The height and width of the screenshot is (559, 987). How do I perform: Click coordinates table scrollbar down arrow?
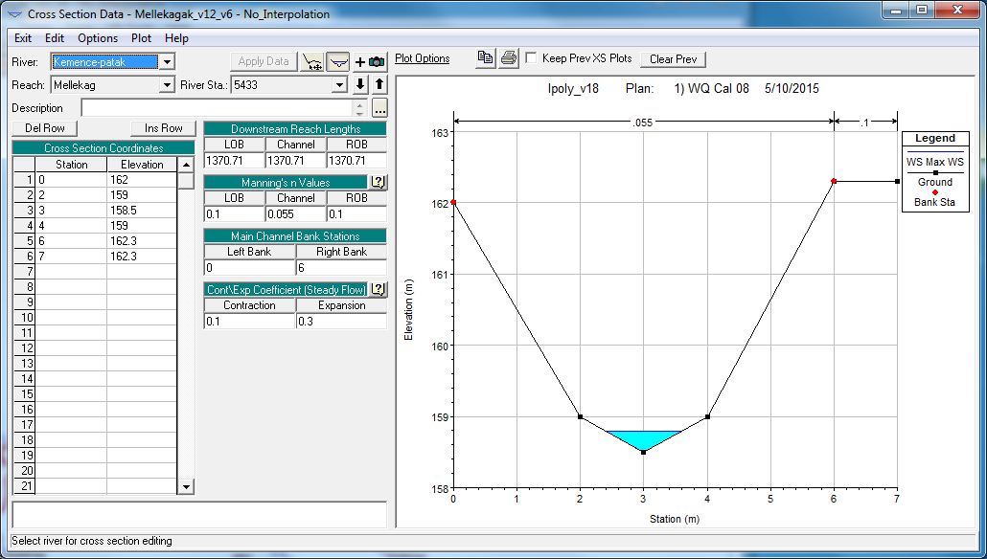[x=186, y=486]
